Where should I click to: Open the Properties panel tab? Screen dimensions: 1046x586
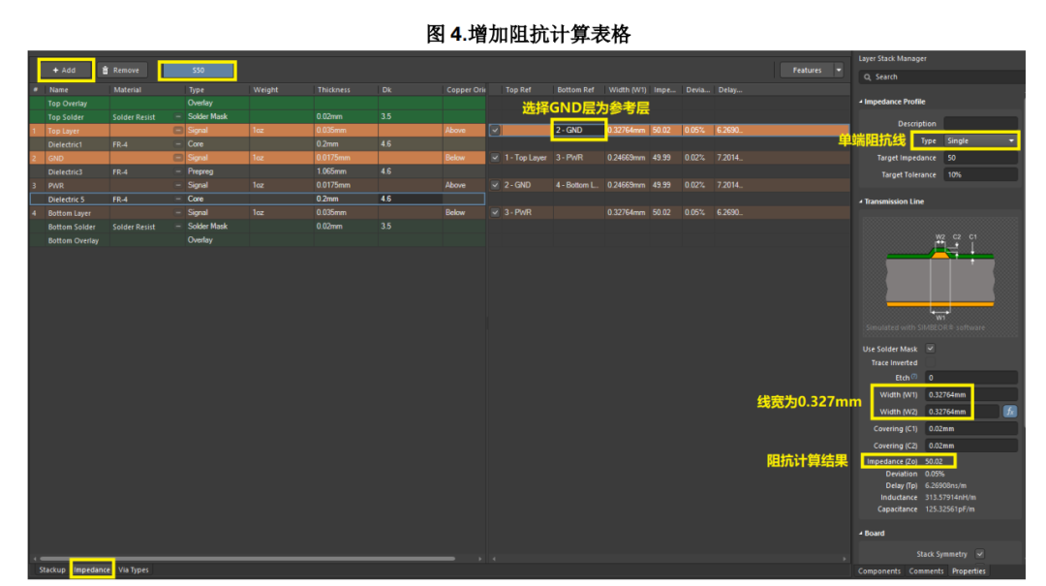coord(968,571)
